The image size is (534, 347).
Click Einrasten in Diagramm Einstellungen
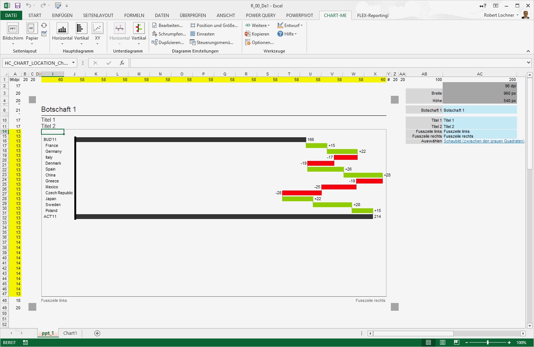(x=203, y=34)
